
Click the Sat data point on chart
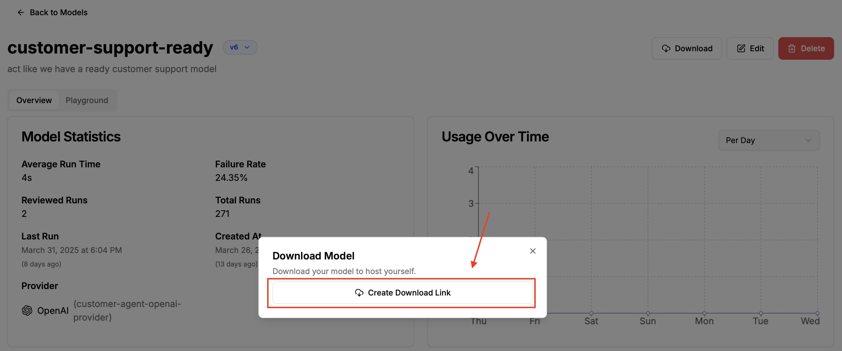point(591,313)
